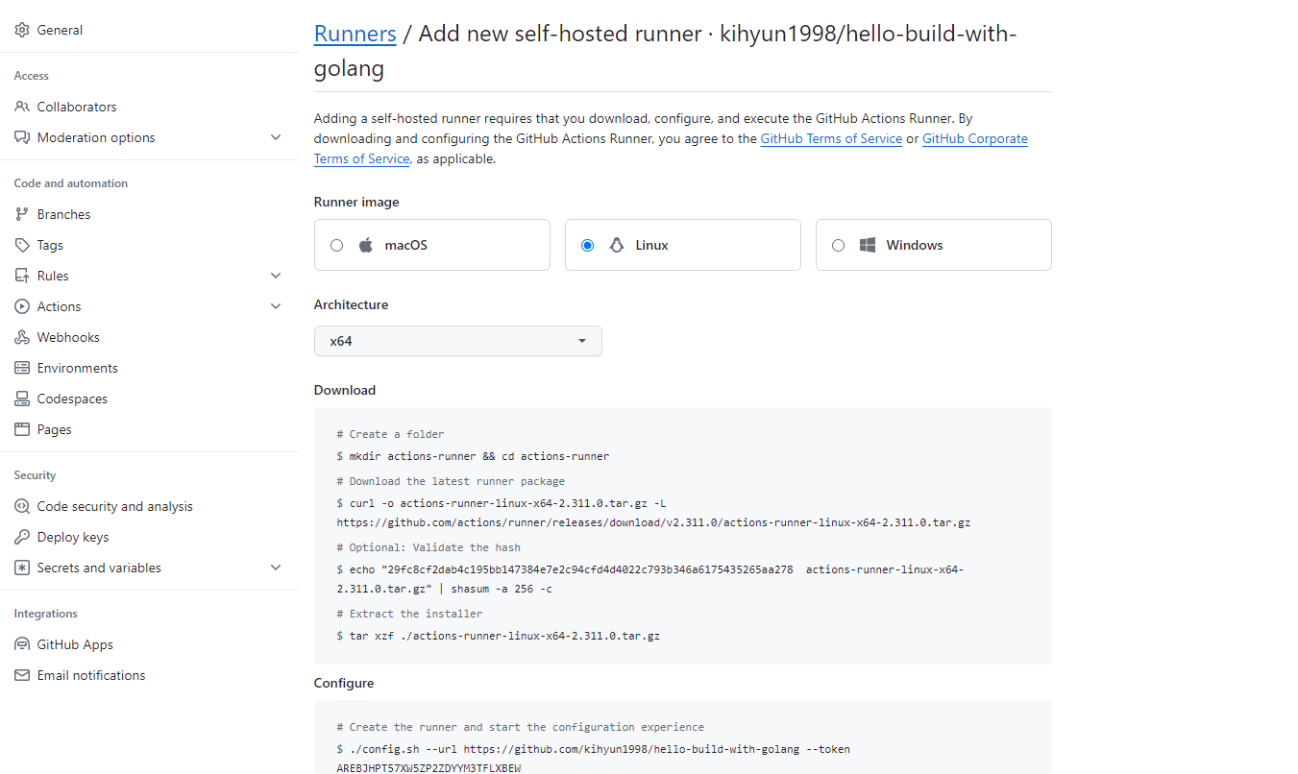Image resolution: width=1298 pixels, height=774 pixels.
Task: Click the Moderation options comment icon
Action: pyautogui.click(x=22, y=137)
